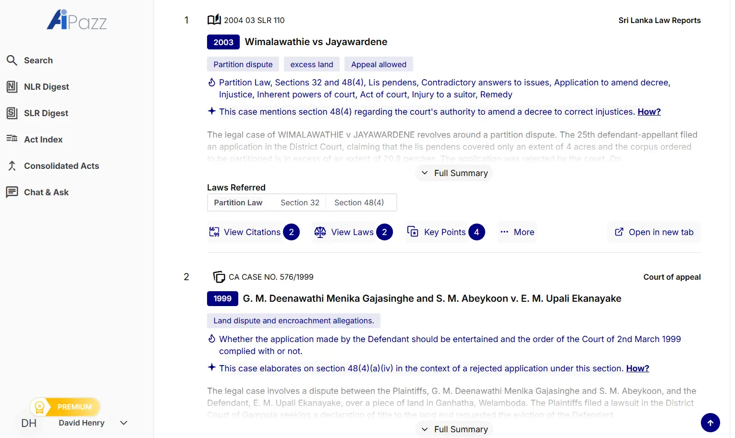Open Chat & Ask icon
Viewport: 735px width, 438px height.
click(x=12, y=192)
